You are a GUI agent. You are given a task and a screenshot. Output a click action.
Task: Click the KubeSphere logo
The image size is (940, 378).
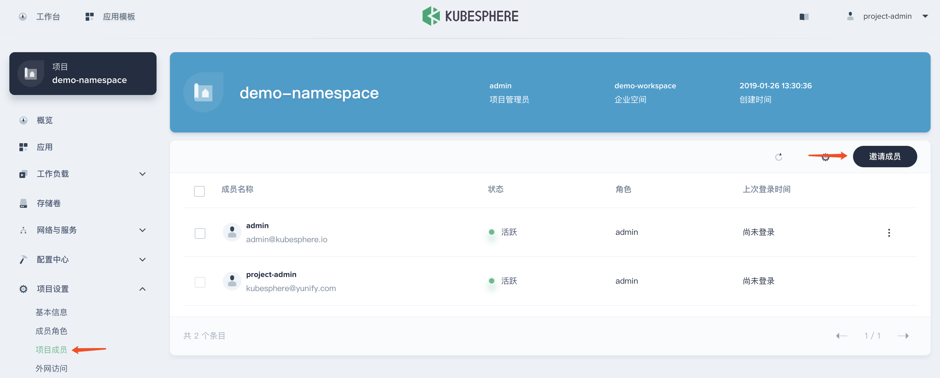(x=470, y=16)
